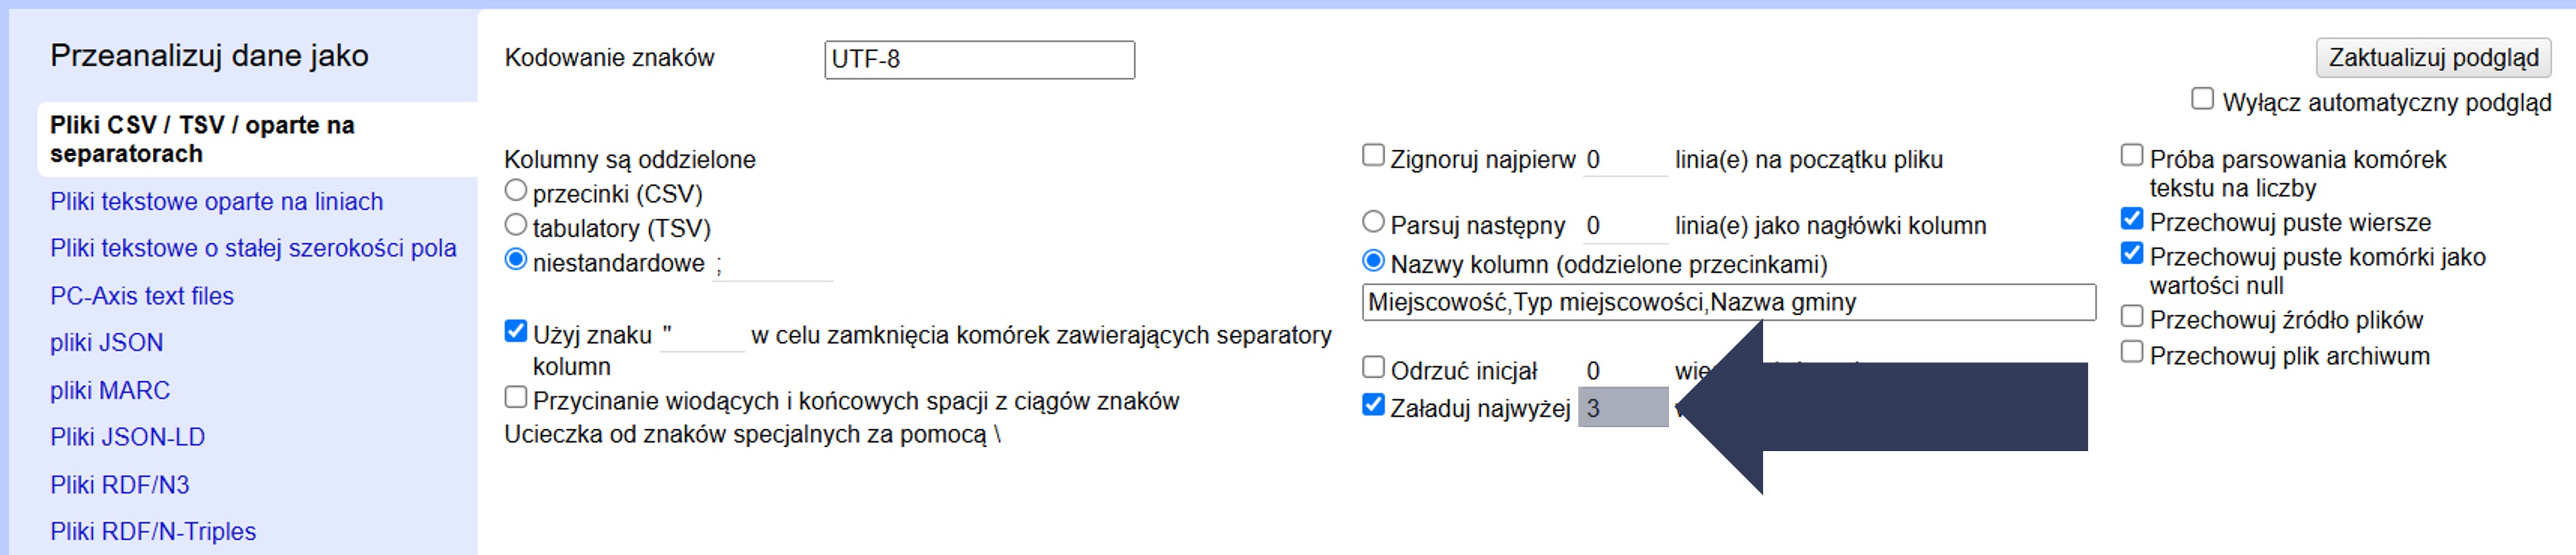Switch to pliki JSON parser
The image size is (2576, 555).
click(x=106, y=342)
